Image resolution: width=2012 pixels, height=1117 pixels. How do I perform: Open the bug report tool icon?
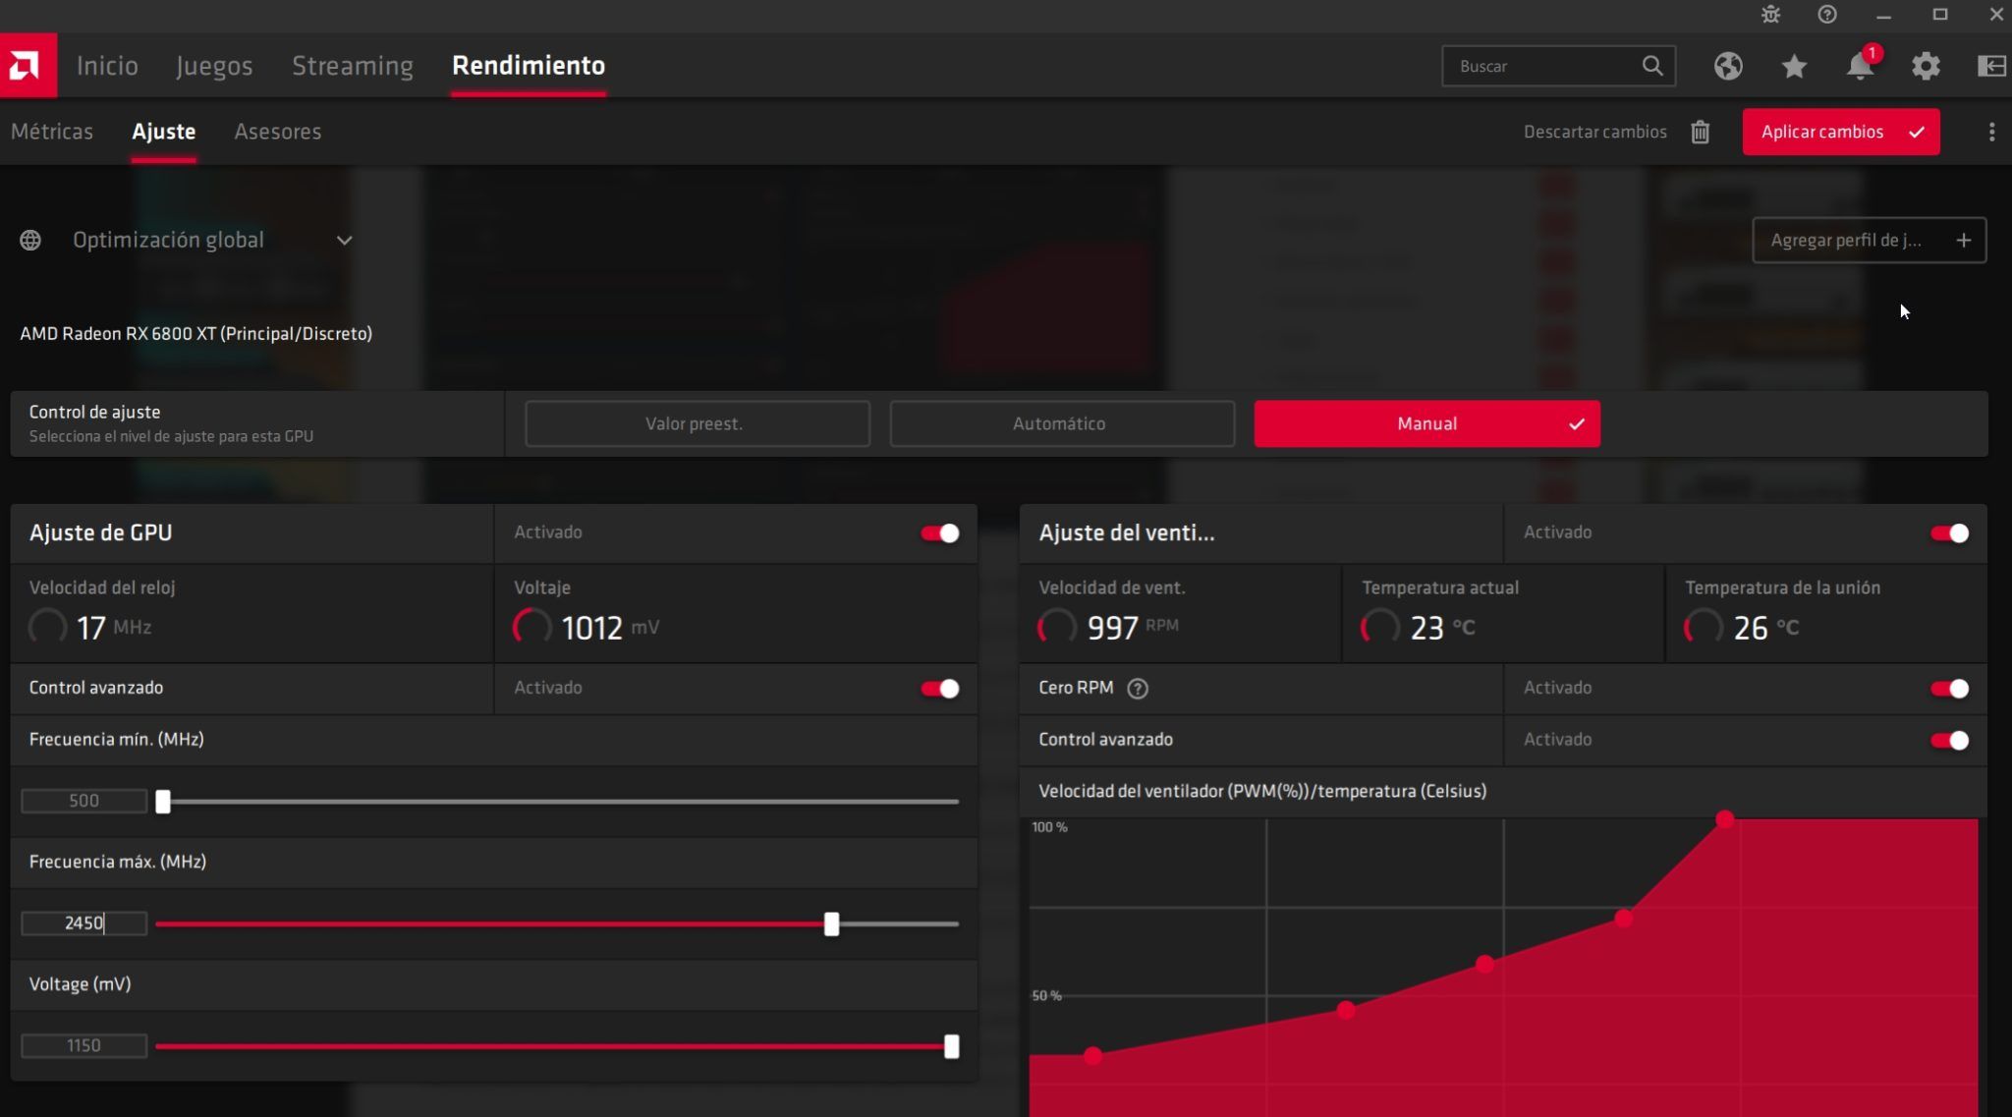(1770, 15)
